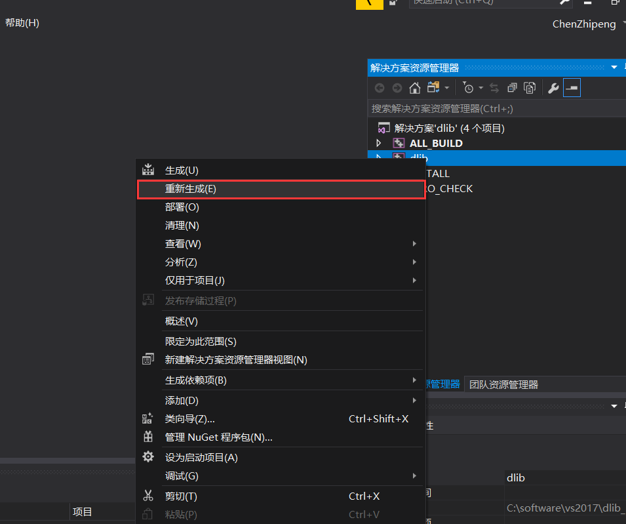The width and height of the screenshot is (626, 524).
Task: Click the NuGet package icon
Action: (148, 437)
